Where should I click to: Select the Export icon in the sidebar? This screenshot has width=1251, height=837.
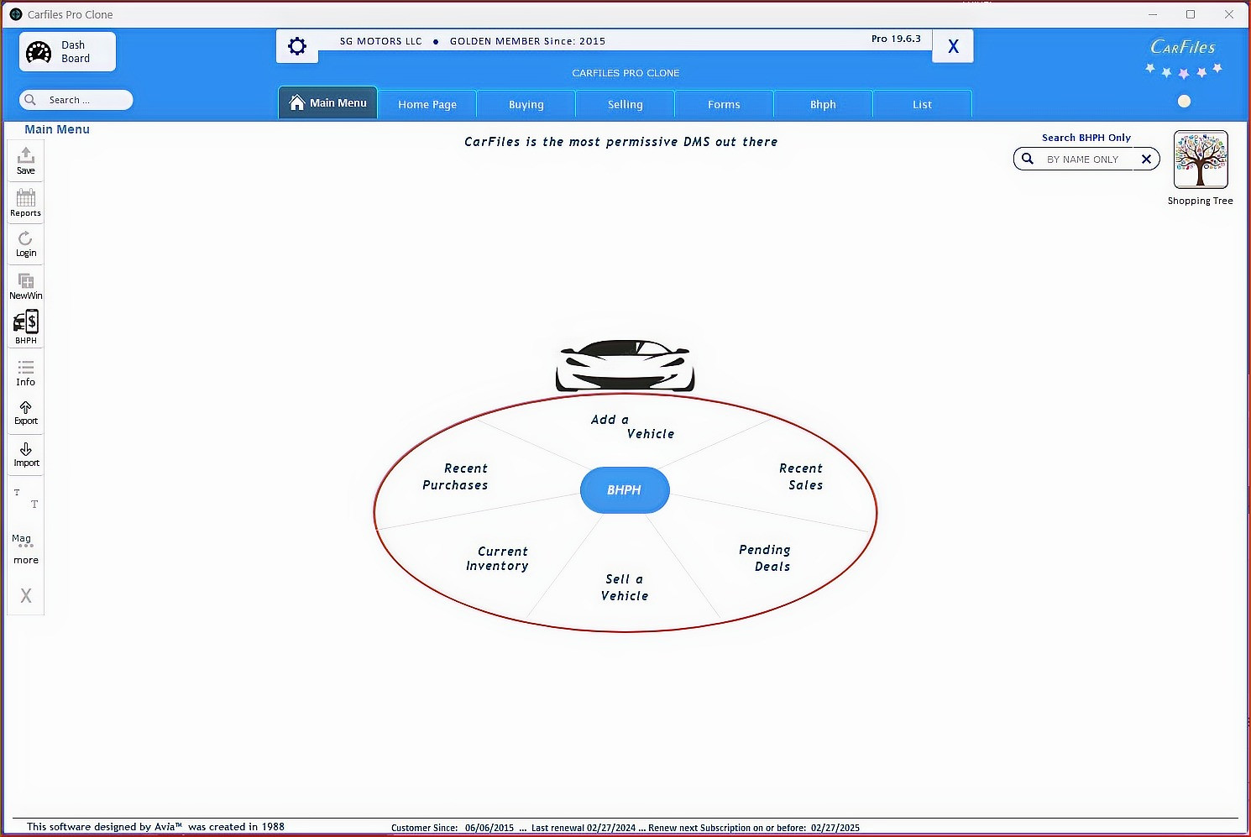click(25, 411)
